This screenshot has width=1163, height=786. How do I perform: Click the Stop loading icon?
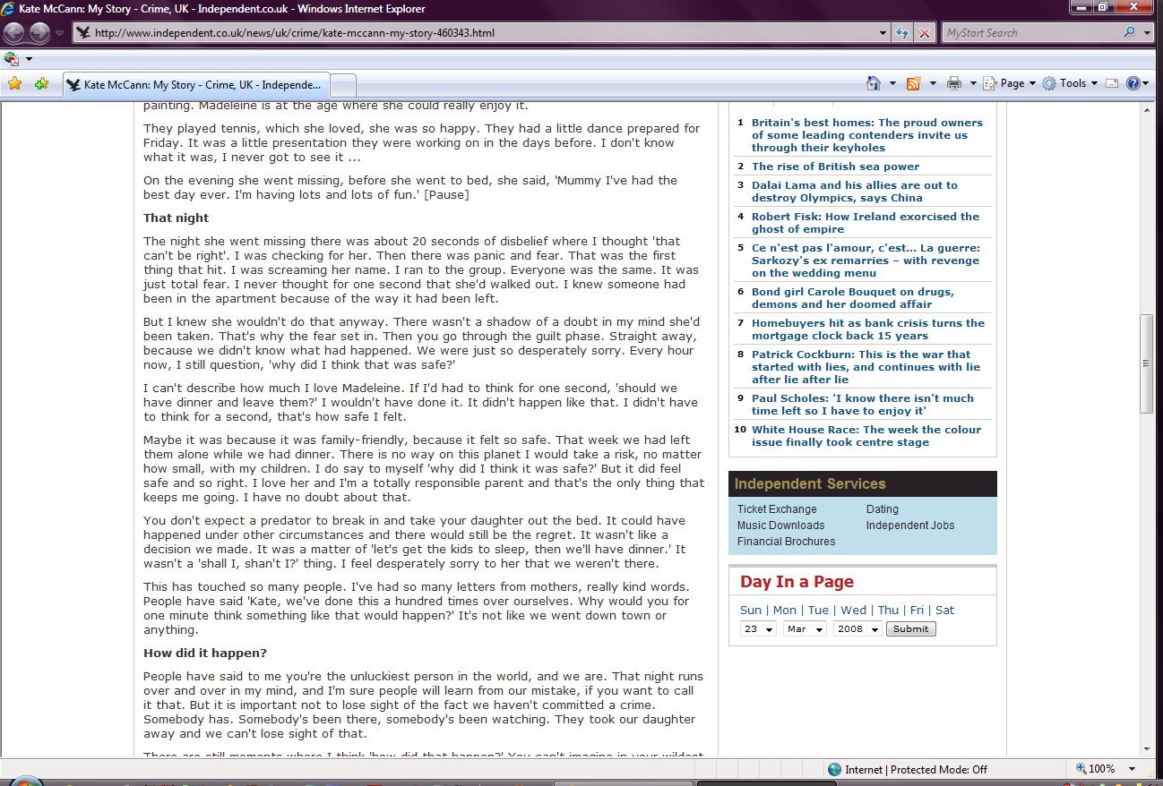coord(925,33)
